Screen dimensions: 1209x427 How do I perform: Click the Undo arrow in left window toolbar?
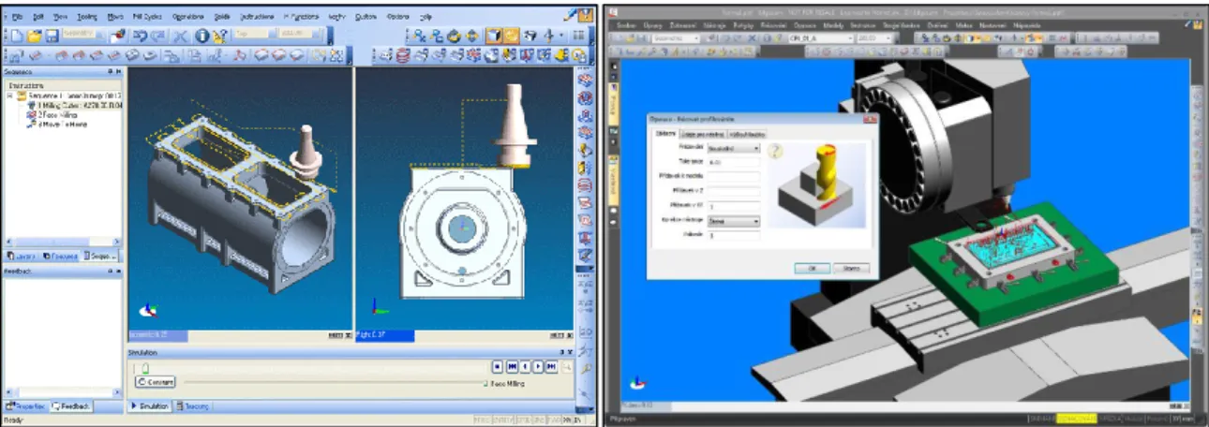tap(139, 36)
